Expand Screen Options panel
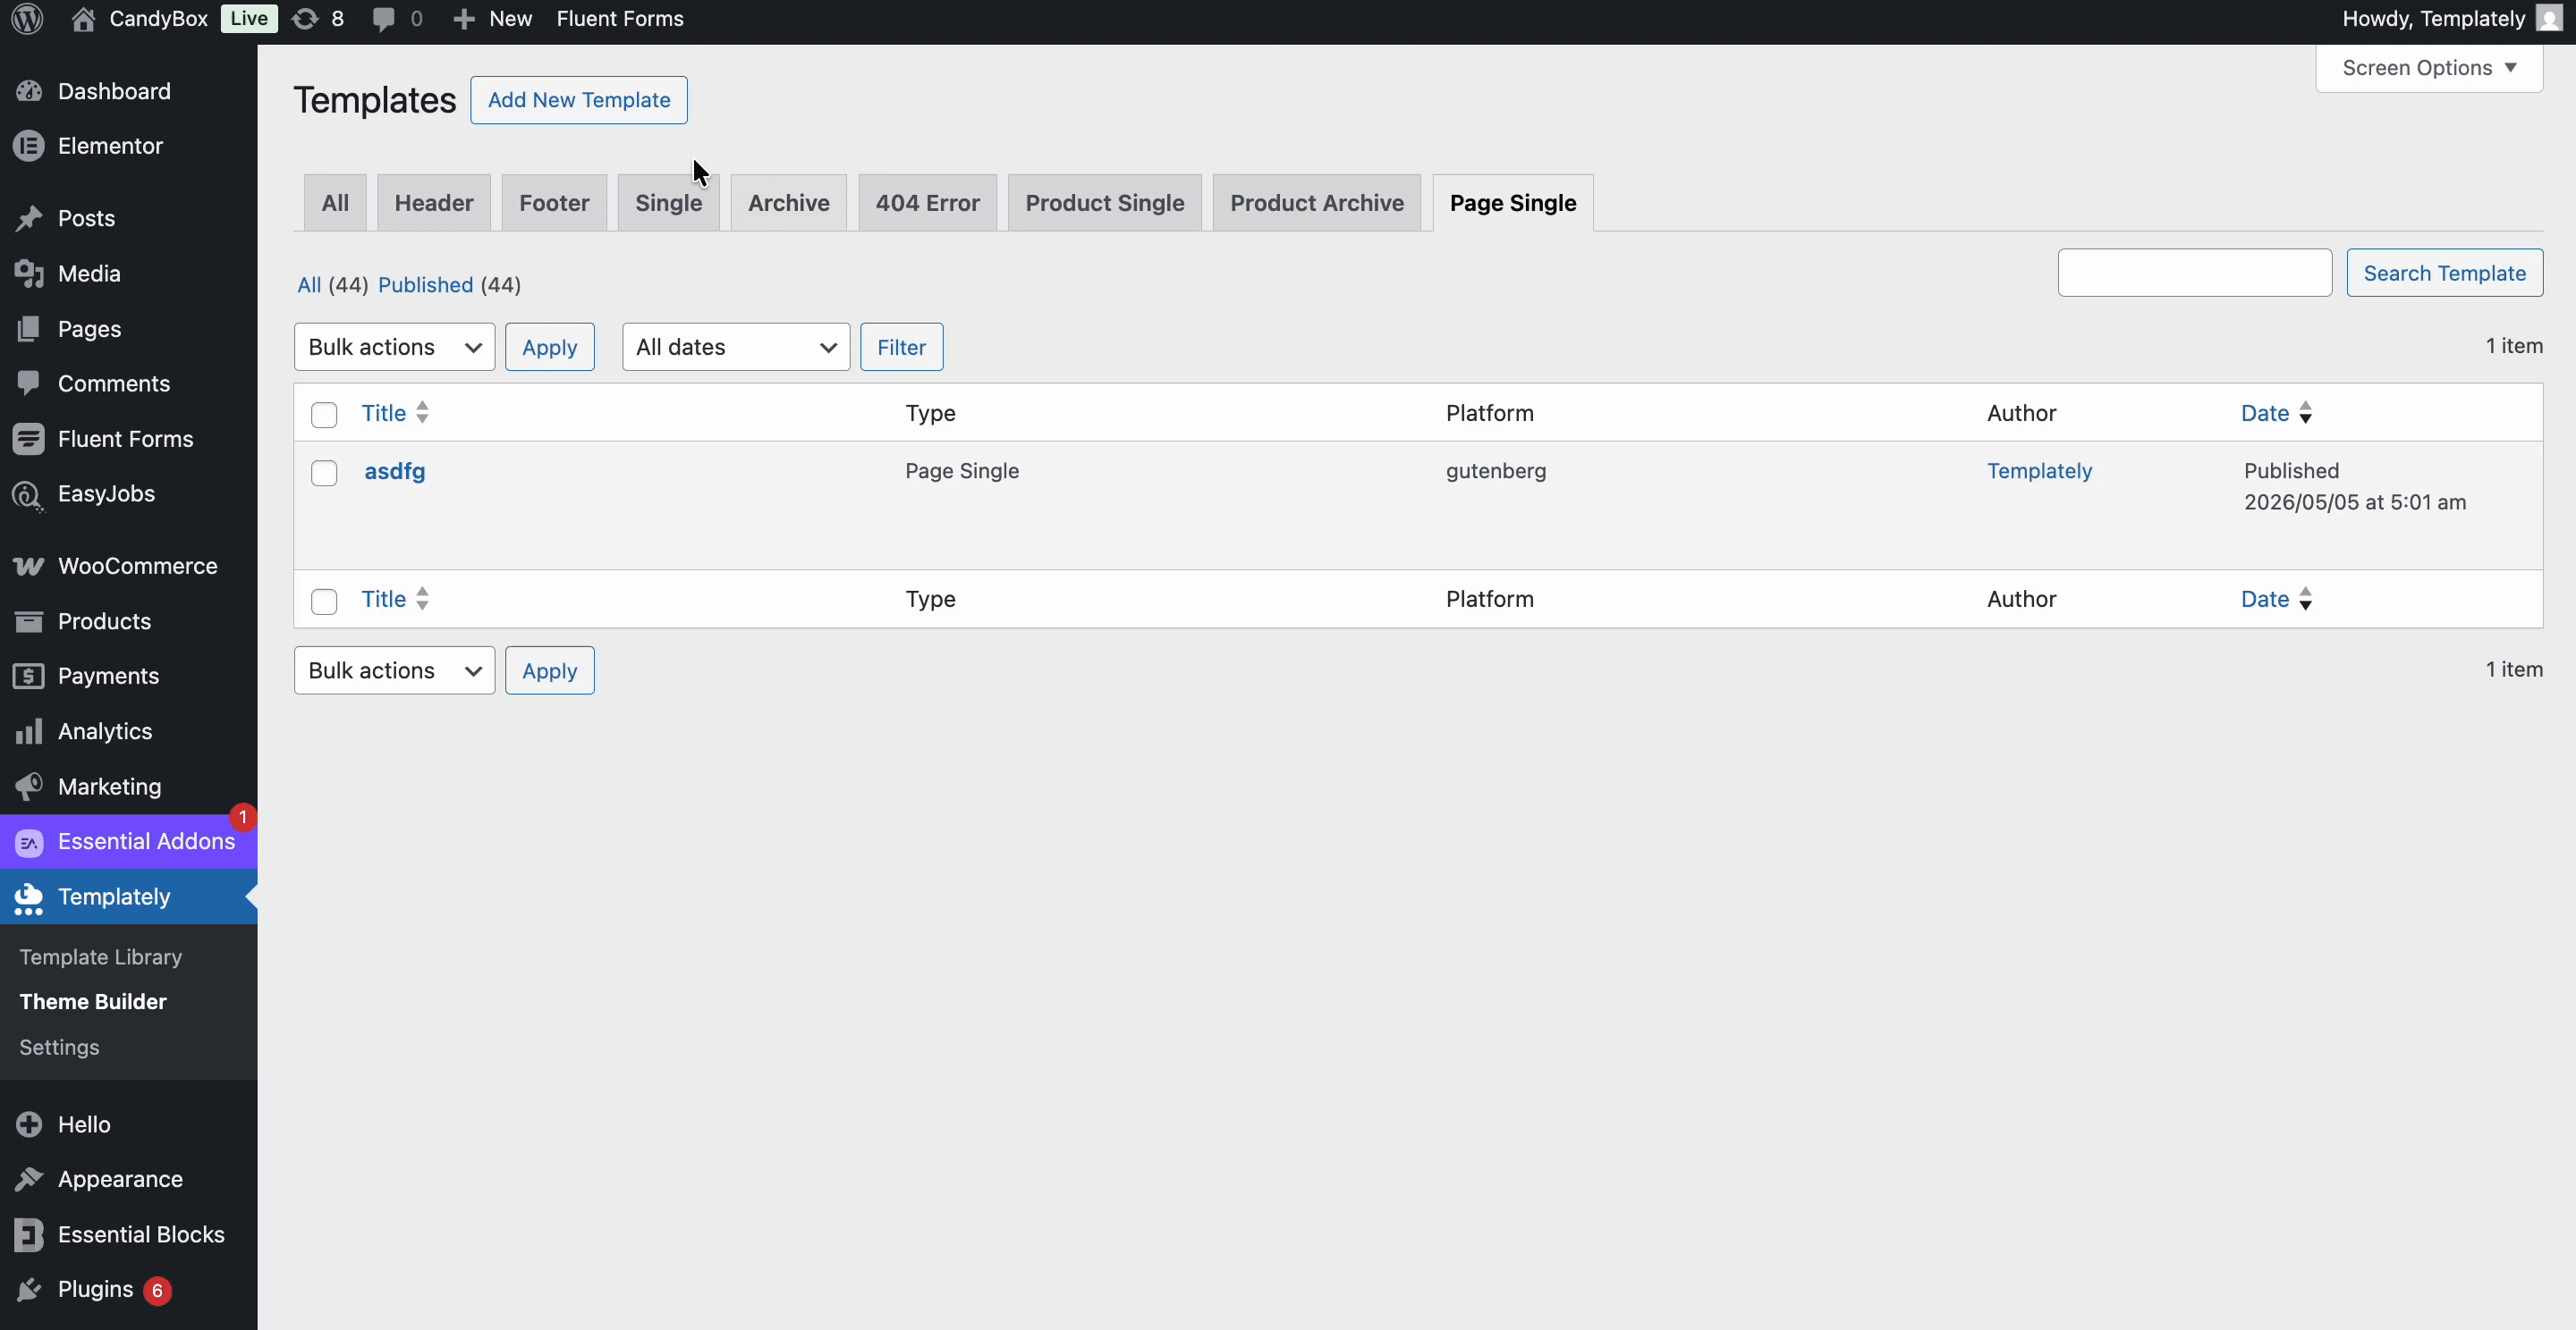 [x=2428, y=68]
